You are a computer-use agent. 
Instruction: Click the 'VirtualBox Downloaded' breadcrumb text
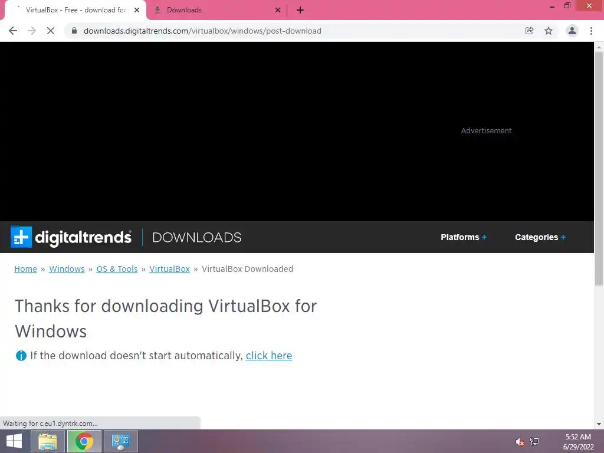coord(247,269)
